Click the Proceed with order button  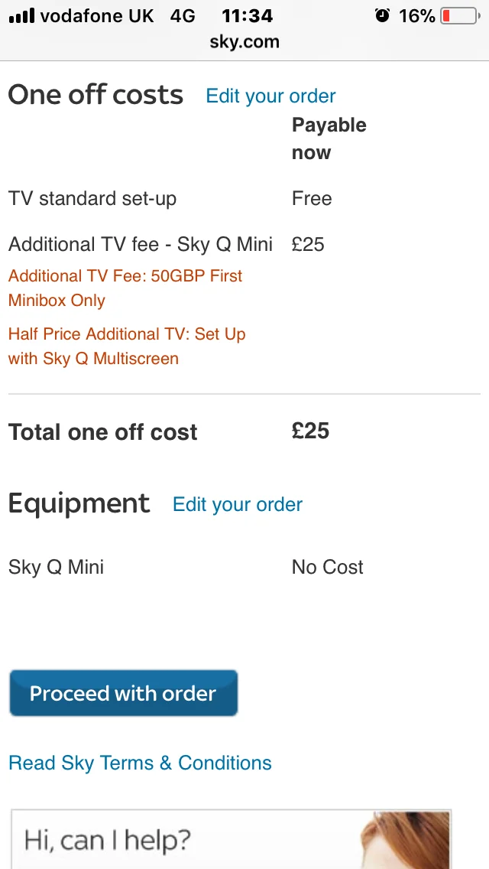click(x=124, y=693)
